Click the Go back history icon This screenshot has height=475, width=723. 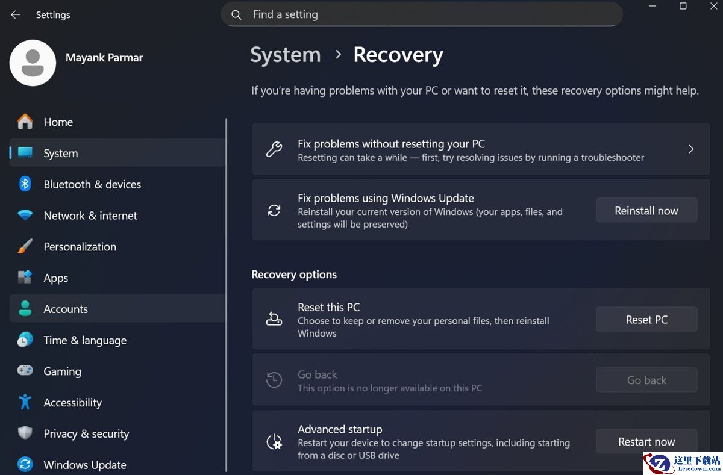274,380
